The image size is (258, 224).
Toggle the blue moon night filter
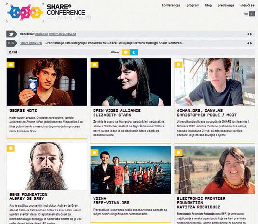tap(134, 52)
